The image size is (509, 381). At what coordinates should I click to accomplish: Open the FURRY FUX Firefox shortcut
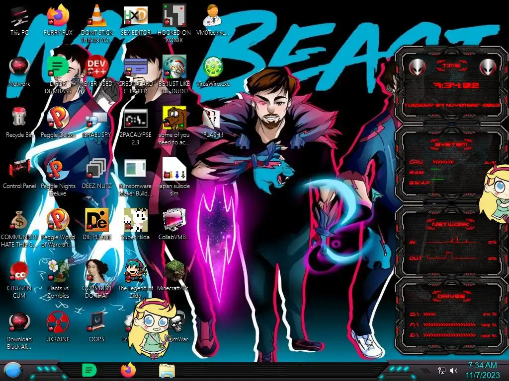click(x=58, y=20)
